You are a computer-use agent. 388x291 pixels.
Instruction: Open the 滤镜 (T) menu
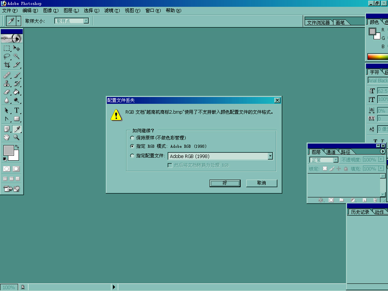tap(112, 10)
